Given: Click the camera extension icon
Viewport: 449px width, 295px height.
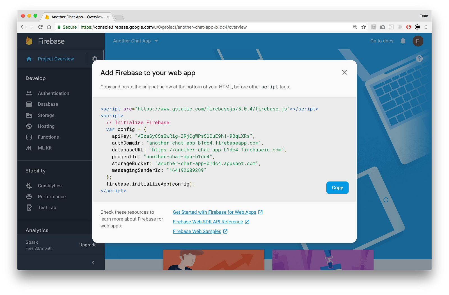Looking at the screenshot, I should (x=382, y=27).
